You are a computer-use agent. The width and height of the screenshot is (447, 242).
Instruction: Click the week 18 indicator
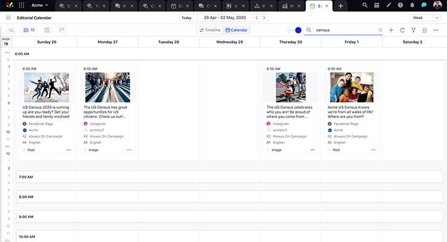click(x=6, y=42)
